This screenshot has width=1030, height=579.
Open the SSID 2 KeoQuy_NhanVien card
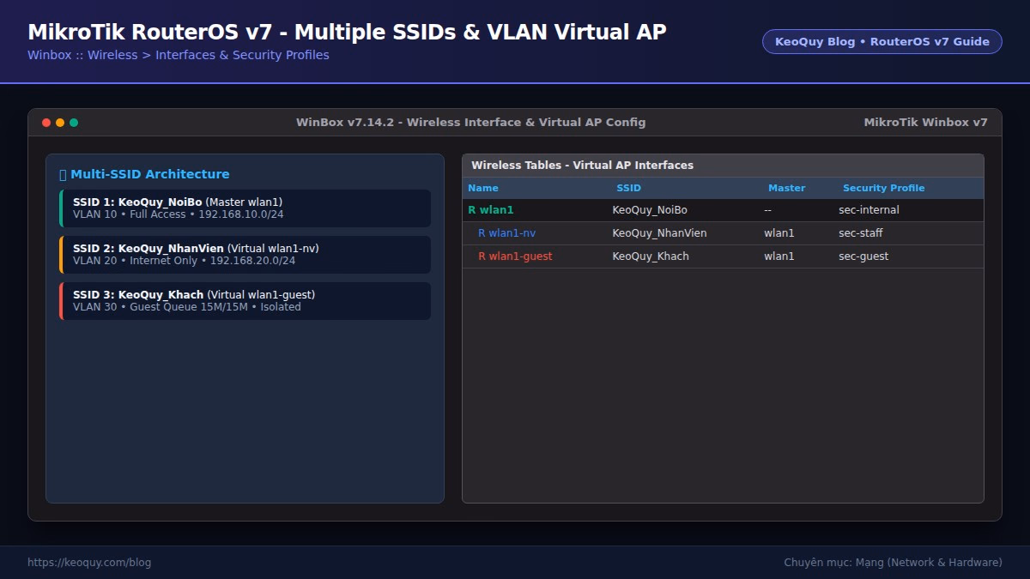pyautogui.click(x=245, y=255)
